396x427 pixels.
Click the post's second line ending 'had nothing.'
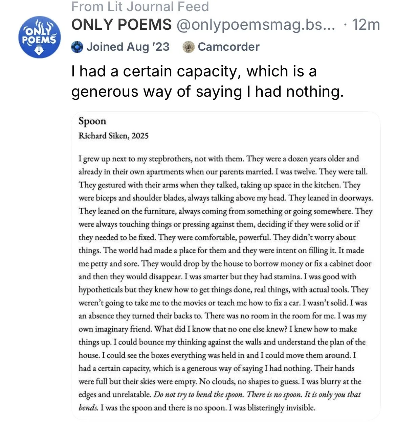(207, 92)
